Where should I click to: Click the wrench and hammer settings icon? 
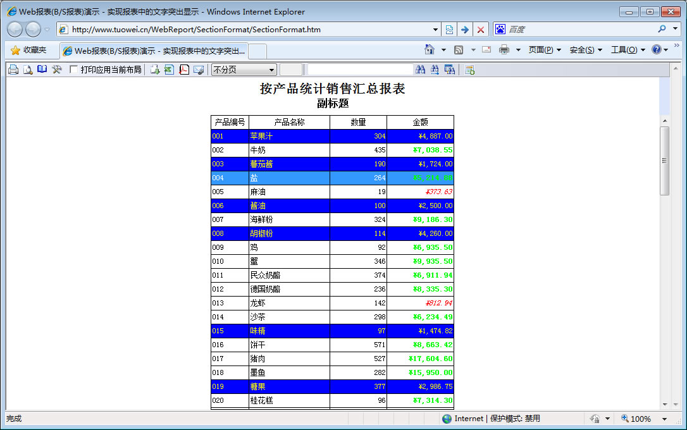click(x=57, y=70)
